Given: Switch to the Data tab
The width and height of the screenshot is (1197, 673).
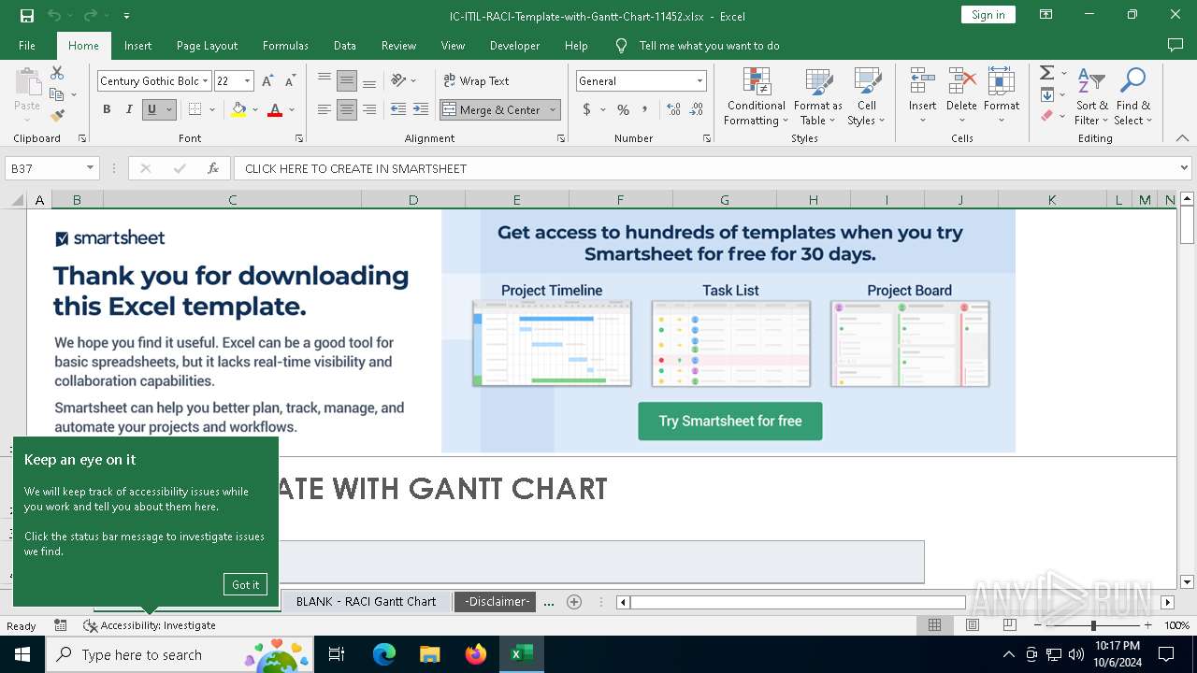Looking at the screenshot, I should (344, 45).
